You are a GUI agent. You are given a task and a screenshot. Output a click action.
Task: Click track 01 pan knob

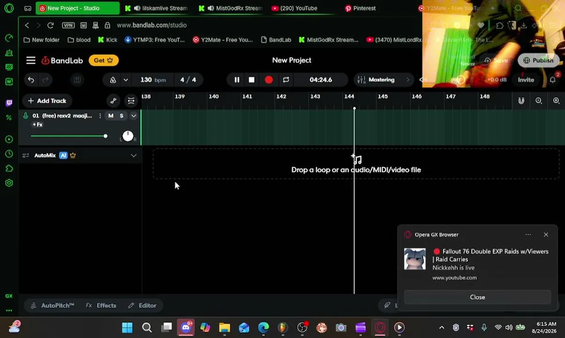point(128,136)
